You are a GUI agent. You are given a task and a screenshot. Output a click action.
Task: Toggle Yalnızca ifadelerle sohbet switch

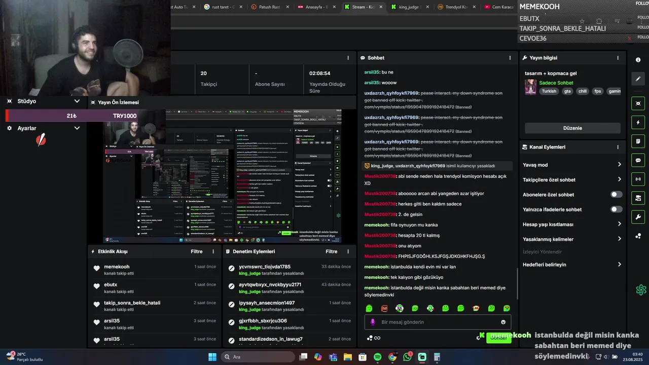click(x=616, y=209)
